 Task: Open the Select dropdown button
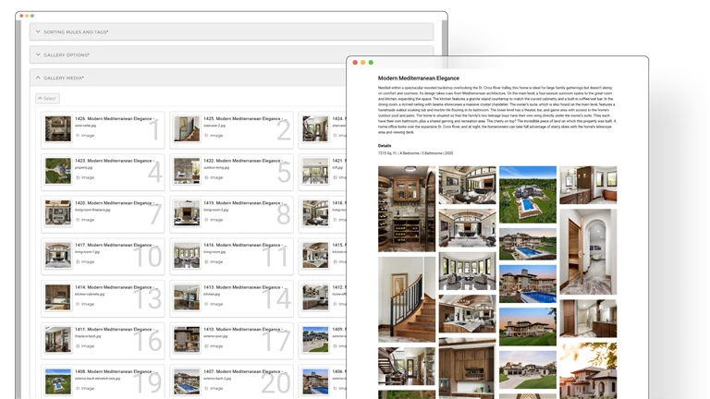pos(47,98)
